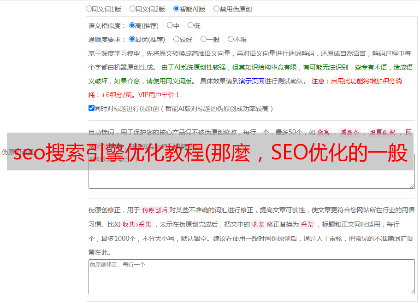Select the 同义词1版 radio option
420x303 pixels.
89,9
